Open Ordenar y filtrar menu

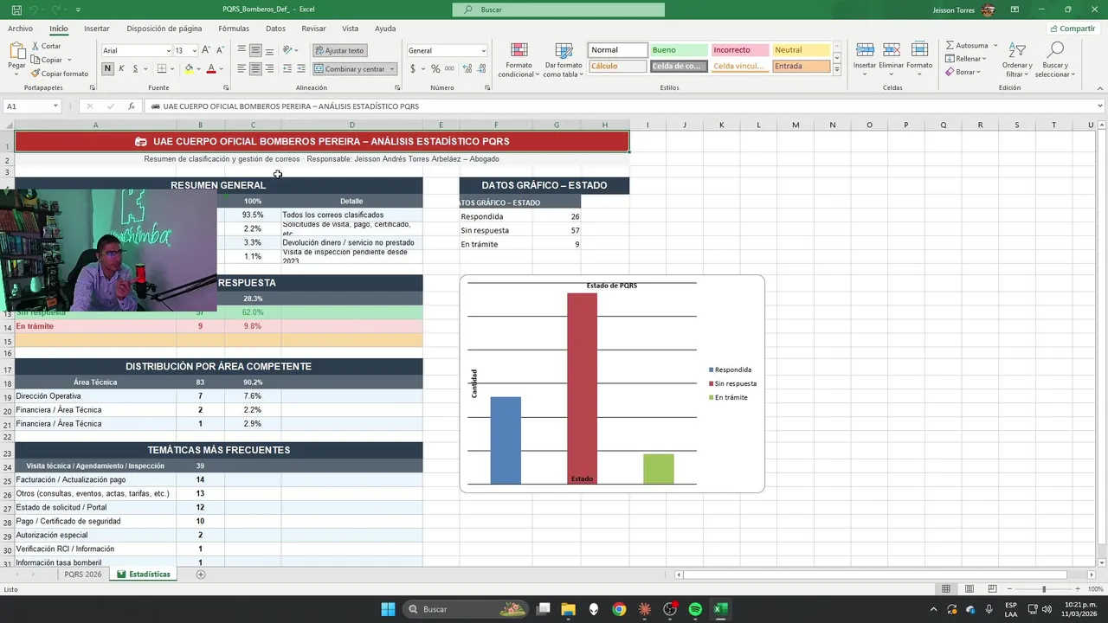coord(1017,61)
